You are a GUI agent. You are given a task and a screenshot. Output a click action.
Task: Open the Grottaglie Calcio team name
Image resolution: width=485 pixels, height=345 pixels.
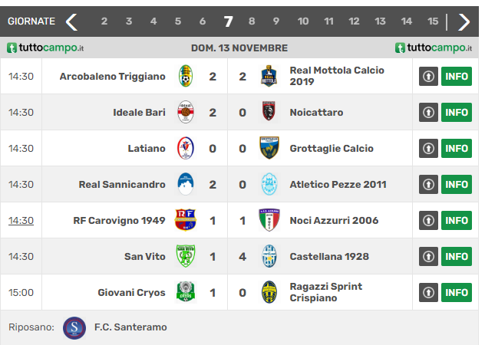point(332,149)
